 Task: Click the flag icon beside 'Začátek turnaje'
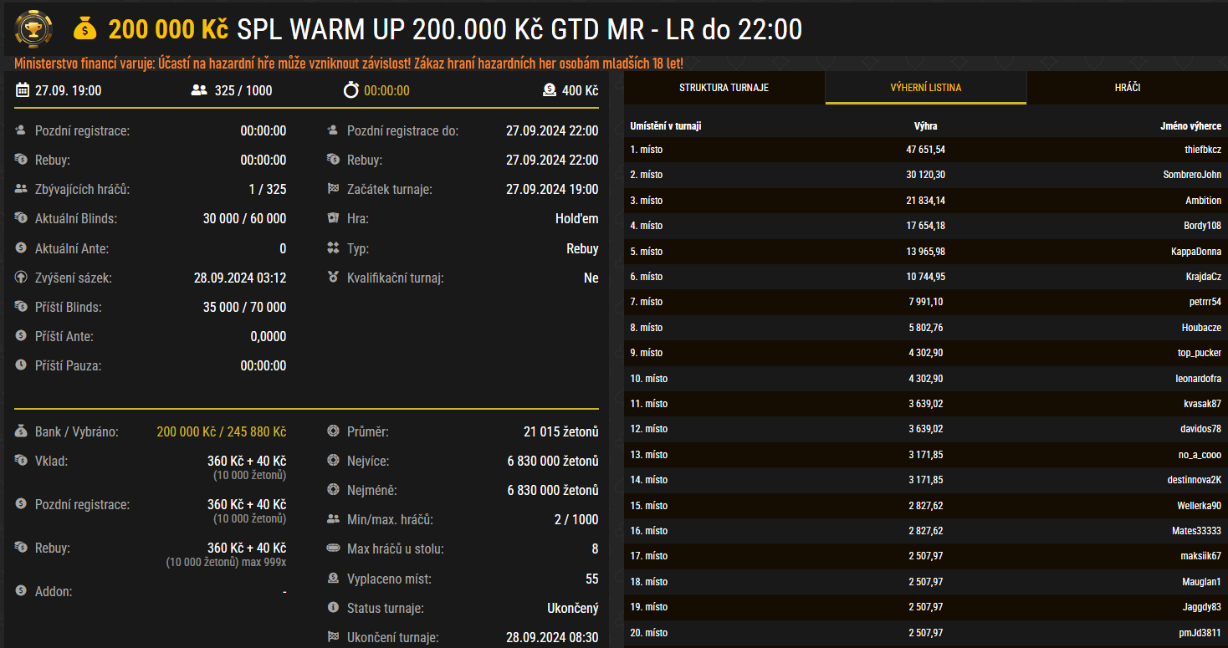coord(333,190)
